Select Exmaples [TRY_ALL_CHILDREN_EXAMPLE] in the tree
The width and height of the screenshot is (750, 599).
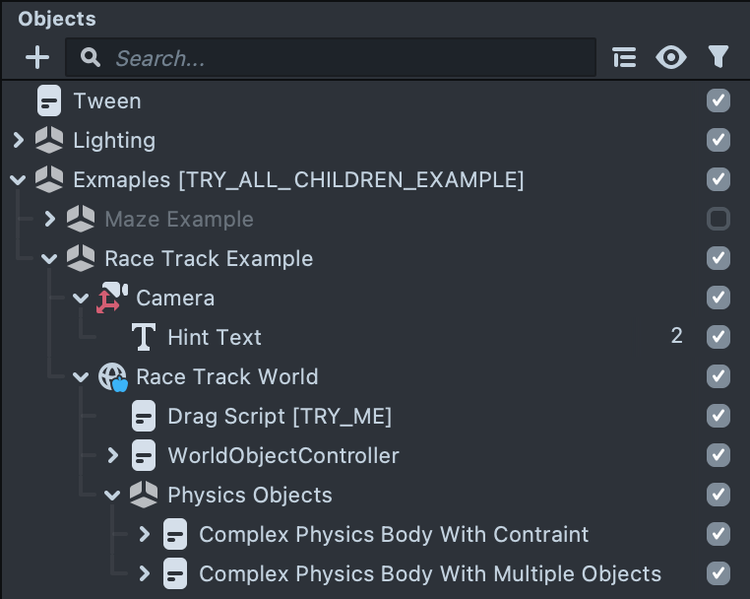(298, 179)
